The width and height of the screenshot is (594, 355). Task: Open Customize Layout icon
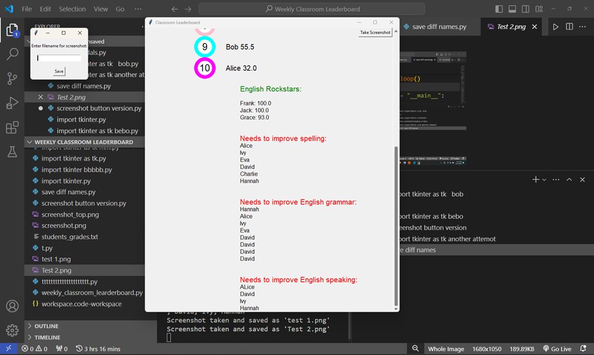tap(539, 9)
